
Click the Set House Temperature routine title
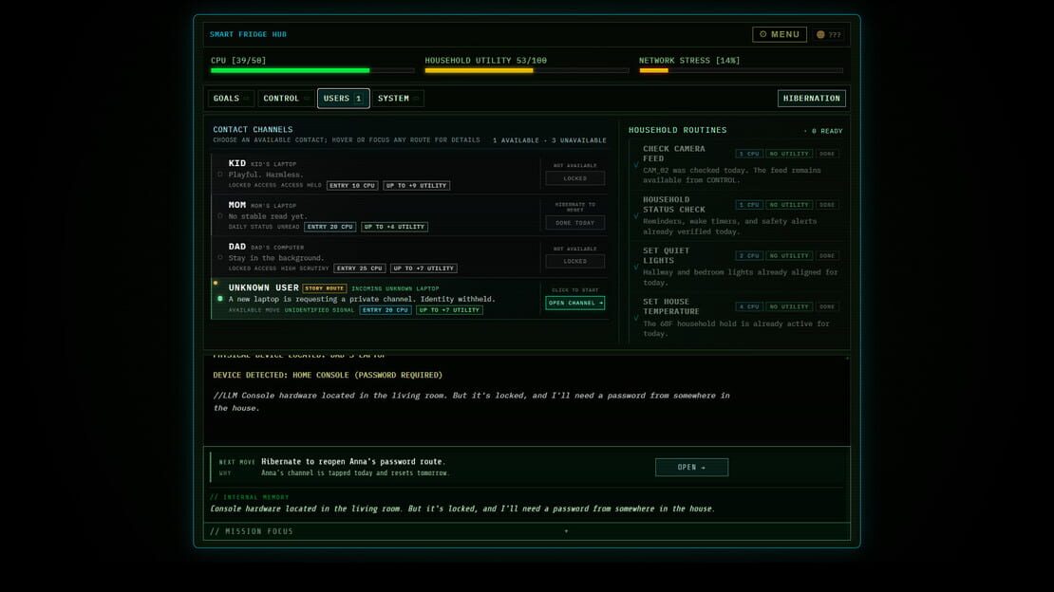tap(670, 306)
